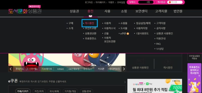Show previous partner in the banner carousel
Image resolution: width=202 pixels, height=93 pixels.
click(11, 69)
